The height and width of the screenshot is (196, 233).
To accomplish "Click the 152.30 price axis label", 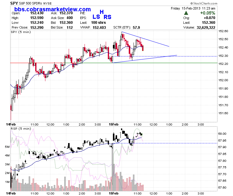I will pos(223,56).
